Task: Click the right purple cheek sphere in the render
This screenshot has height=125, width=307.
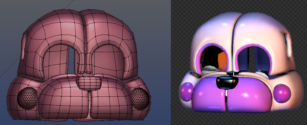Action: (x=282, y=94)
